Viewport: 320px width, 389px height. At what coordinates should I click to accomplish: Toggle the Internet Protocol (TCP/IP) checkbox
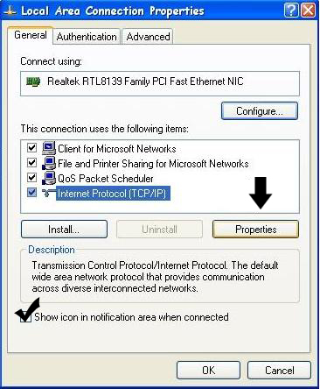click(x=31, y=192)
